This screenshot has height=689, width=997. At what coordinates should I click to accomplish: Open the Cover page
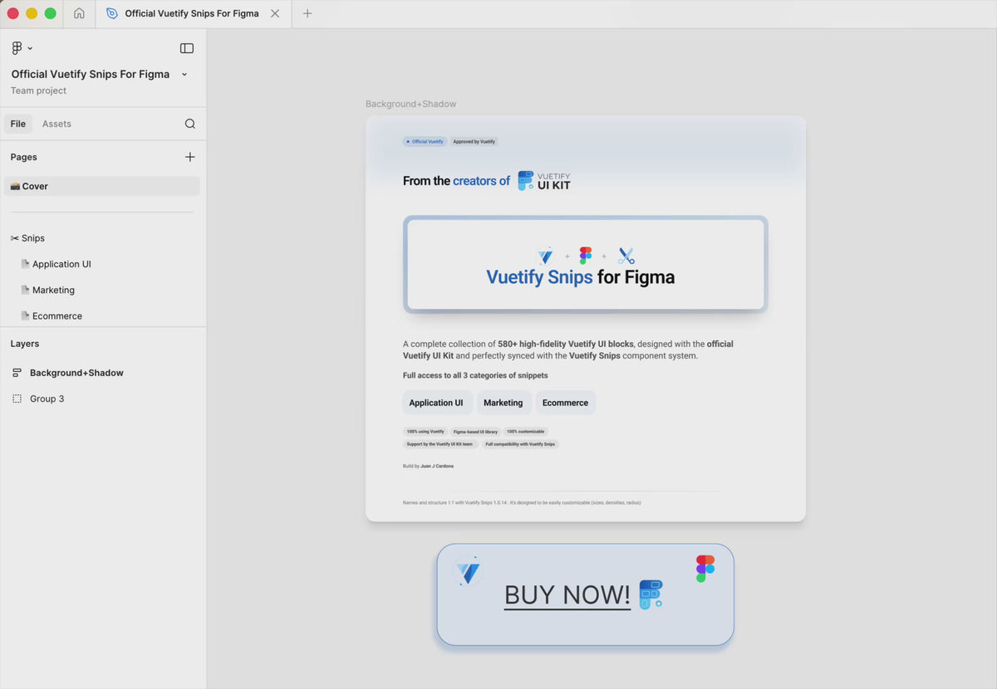(x=102, y=186)
